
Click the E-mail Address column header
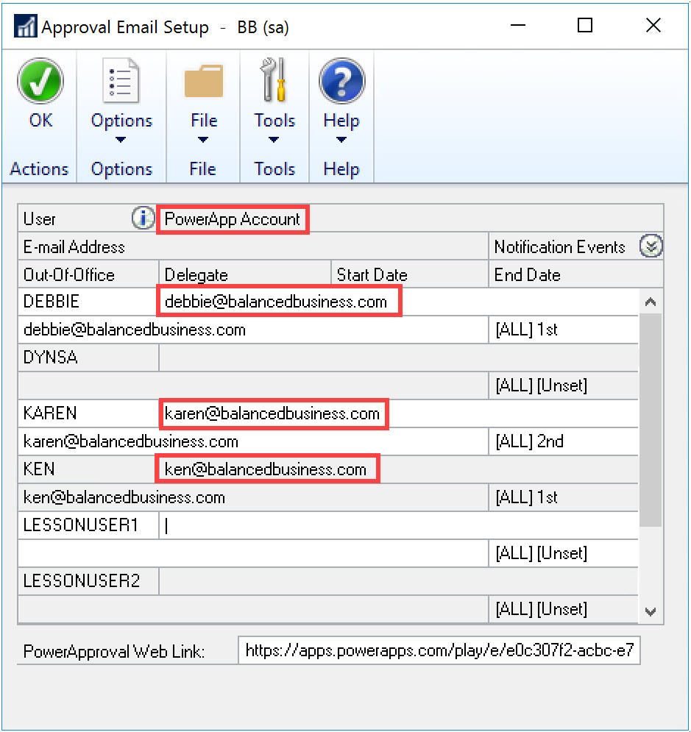[74, 247]
